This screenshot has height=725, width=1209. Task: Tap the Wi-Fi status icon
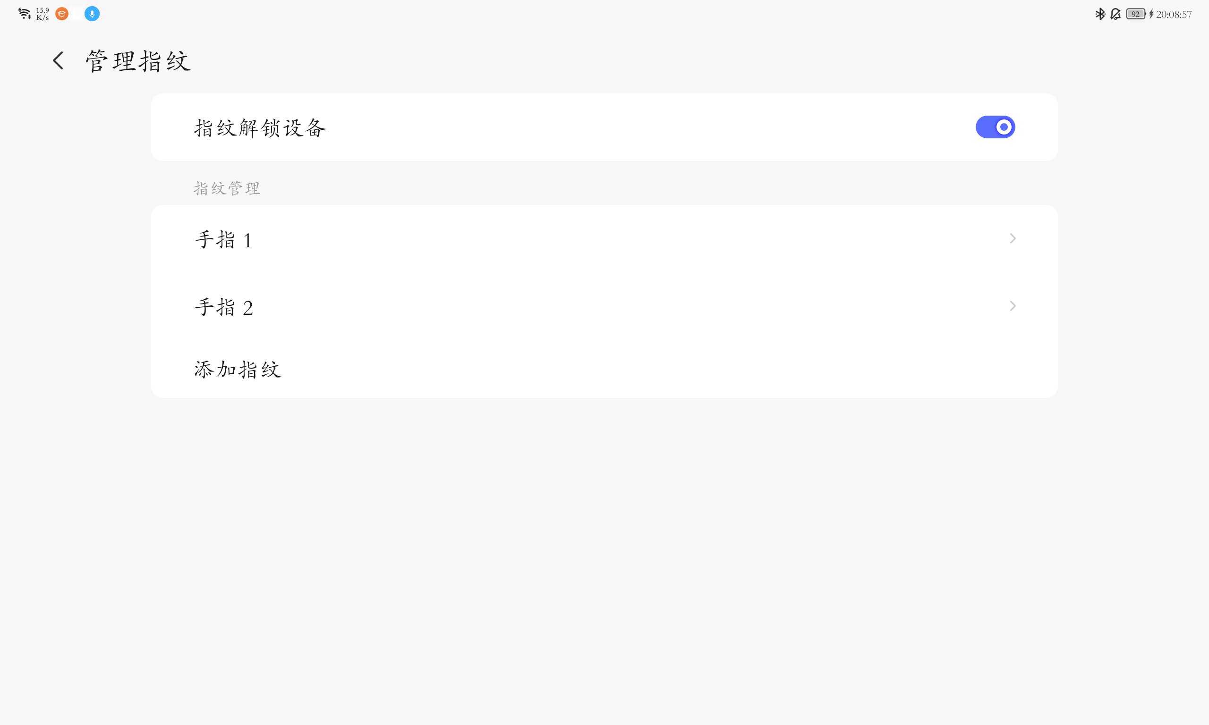pyautogui.click(x=25, y=14)
